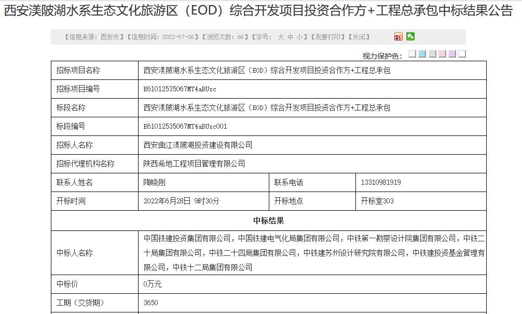Click the contact phone number 13310981919
Viewport: 522px width, 314px height.
(x=381, y=183)
